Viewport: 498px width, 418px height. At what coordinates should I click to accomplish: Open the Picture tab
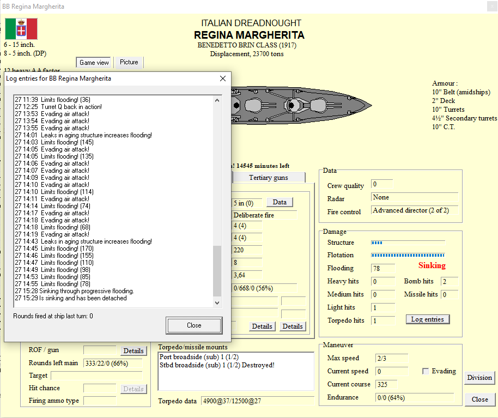(129, 62)
